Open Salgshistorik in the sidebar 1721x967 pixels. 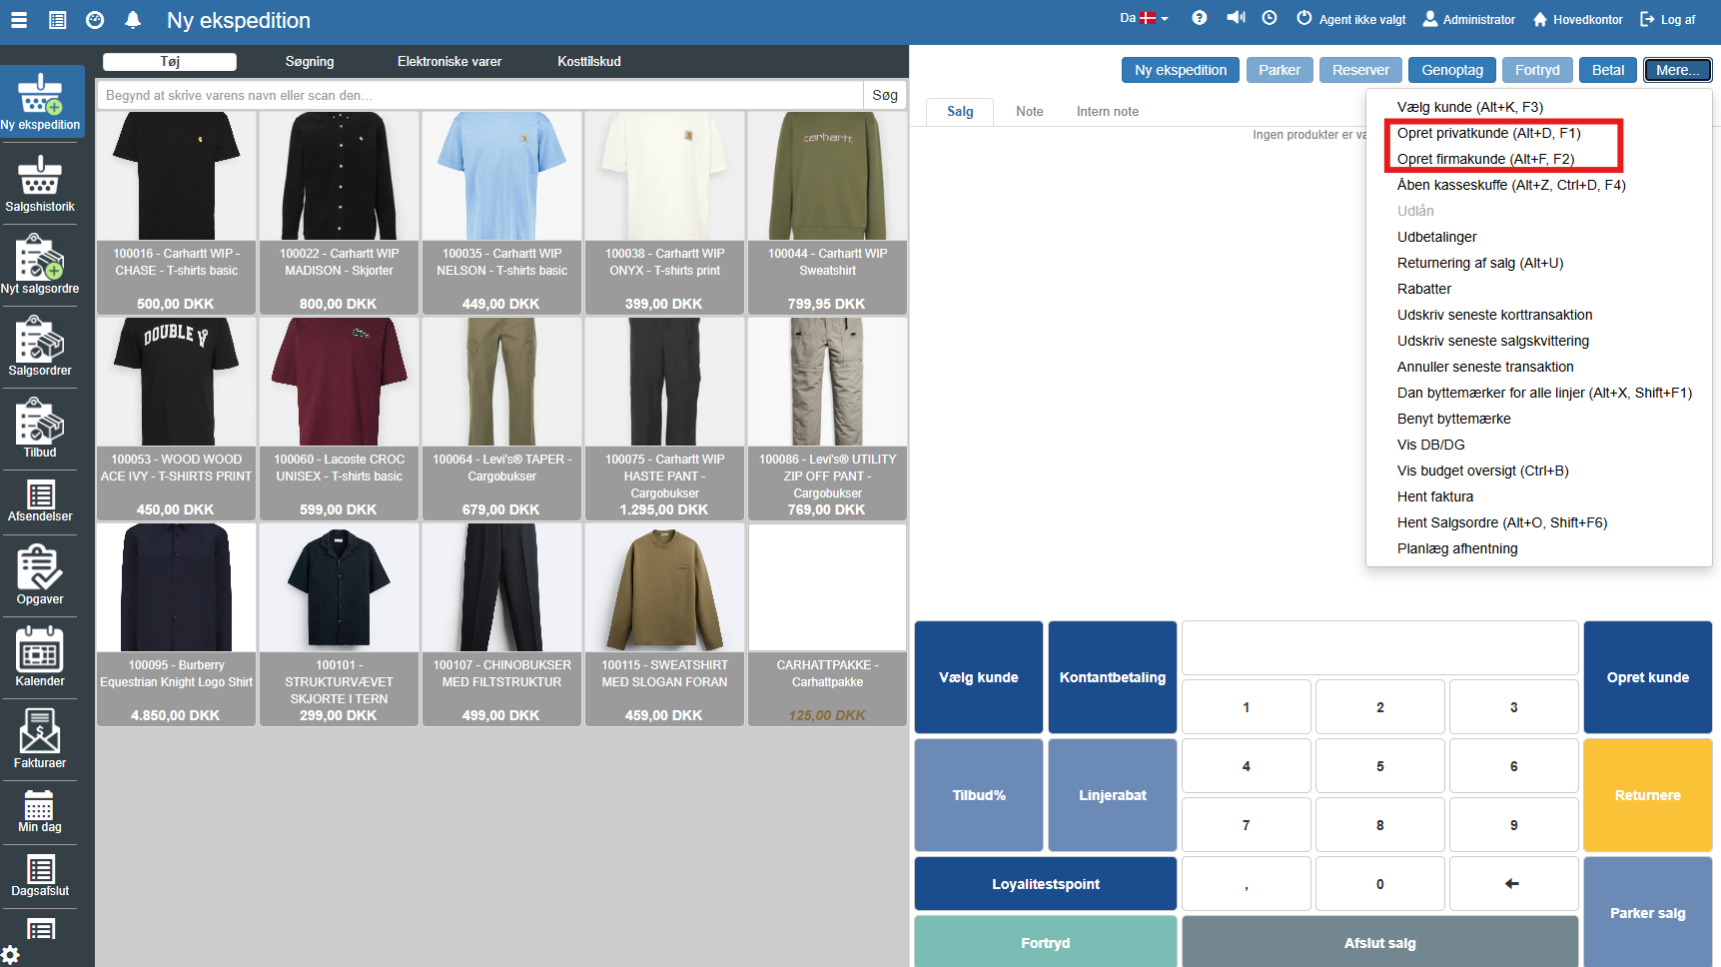[x=40, y=184]
